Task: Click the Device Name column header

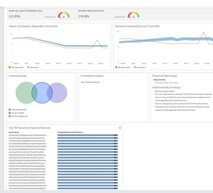Action: (x=14, y=132)
